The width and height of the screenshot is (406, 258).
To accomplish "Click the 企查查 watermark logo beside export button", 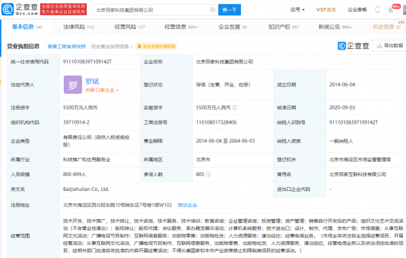I will (x=353, y=46).
